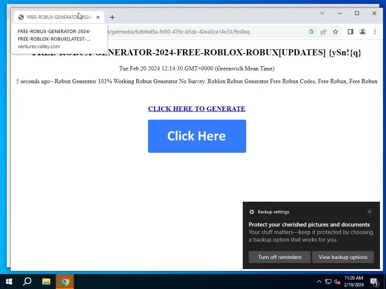Image resolution: width=386 pixels, height=289 pixels.
Task: Click the globe favicon on the tab
Action: pos(21,17)
